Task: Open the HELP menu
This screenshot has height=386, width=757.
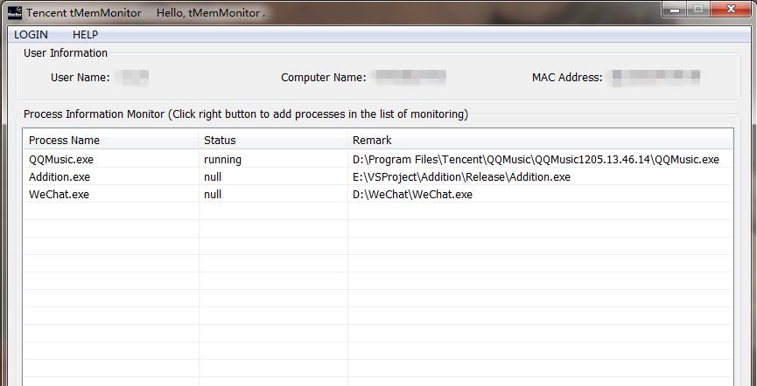Action: coord(86,35)
